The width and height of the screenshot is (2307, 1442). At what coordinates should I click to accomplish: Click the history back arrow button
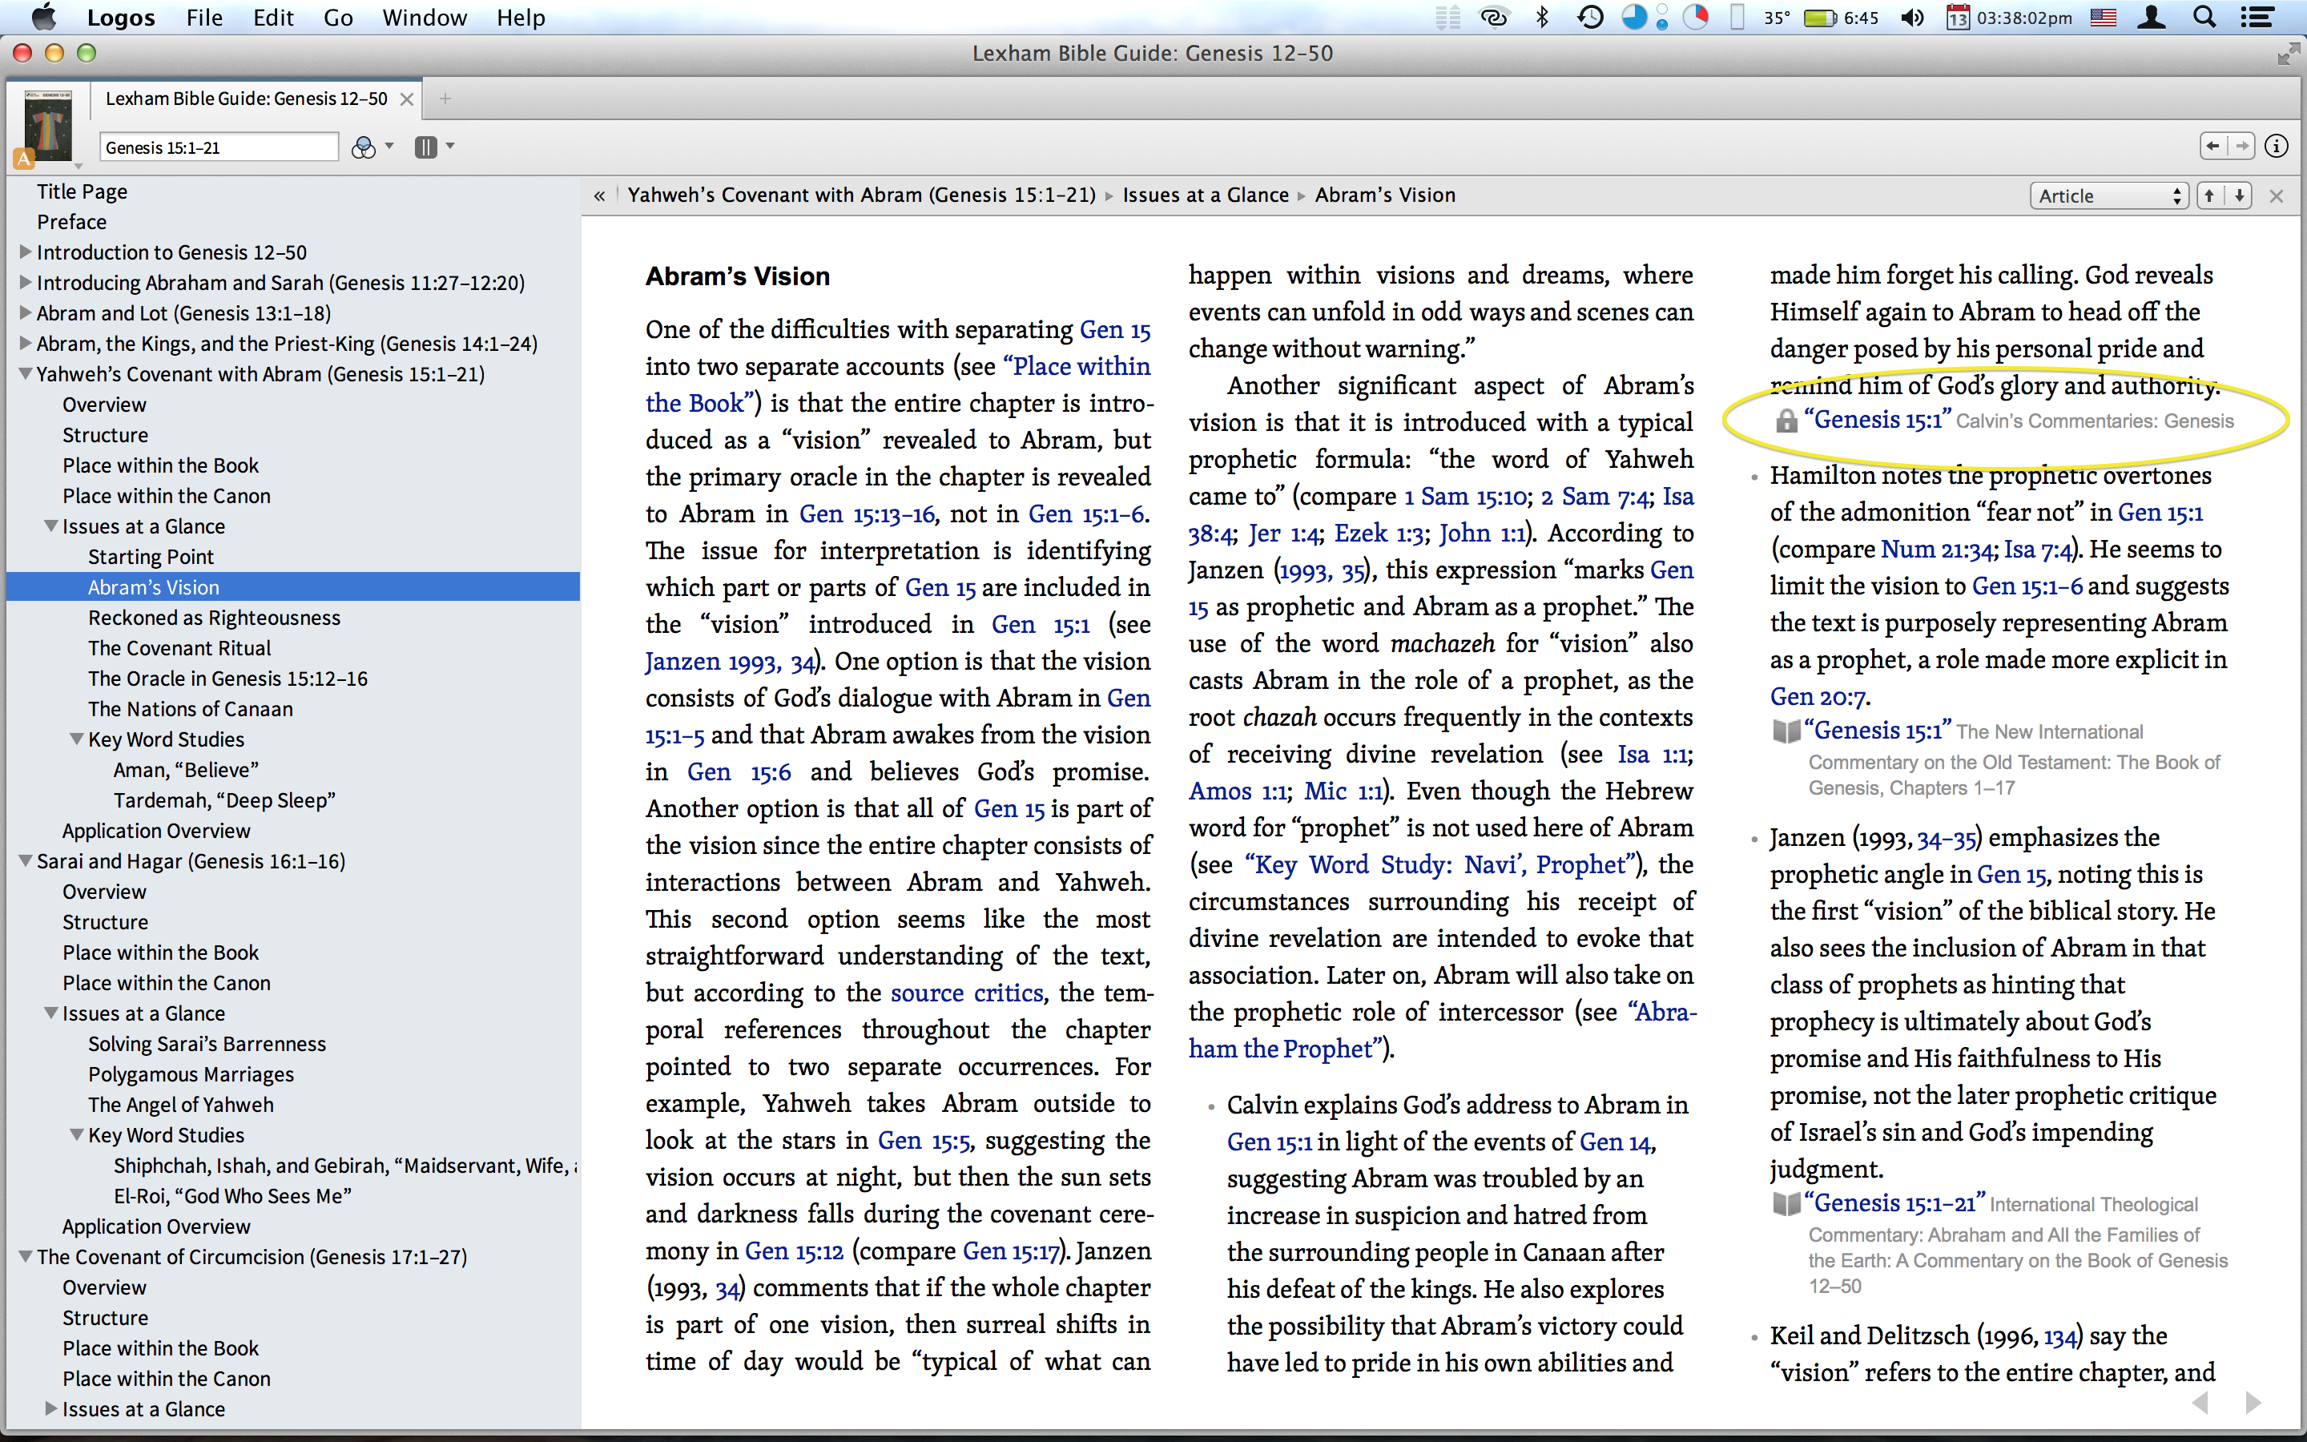[2212, 146]
